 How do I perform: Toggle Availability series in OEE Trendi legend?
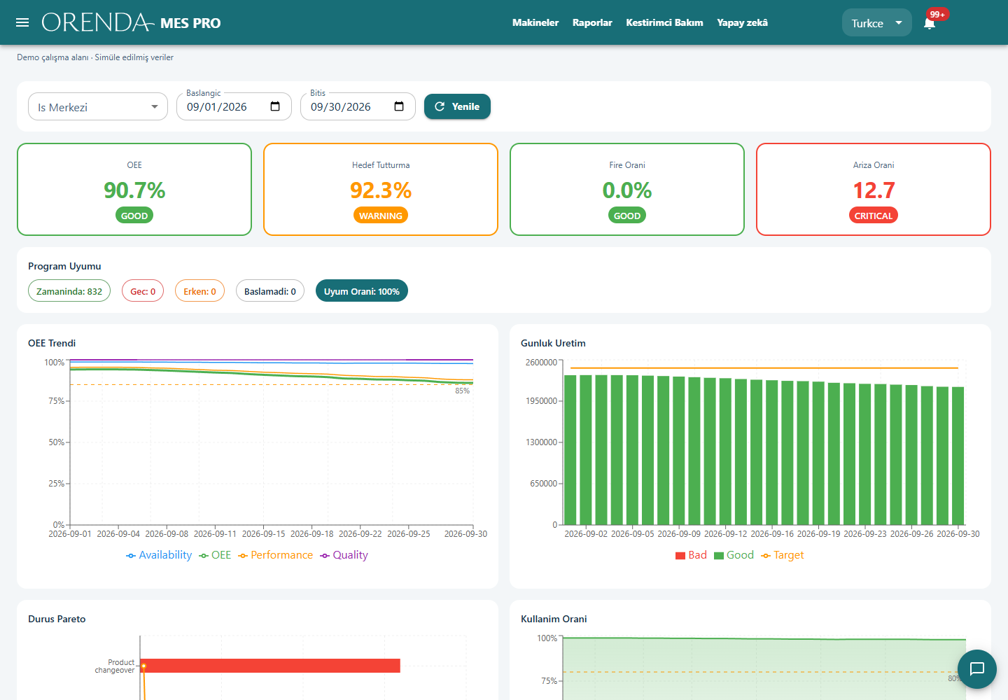159,555
